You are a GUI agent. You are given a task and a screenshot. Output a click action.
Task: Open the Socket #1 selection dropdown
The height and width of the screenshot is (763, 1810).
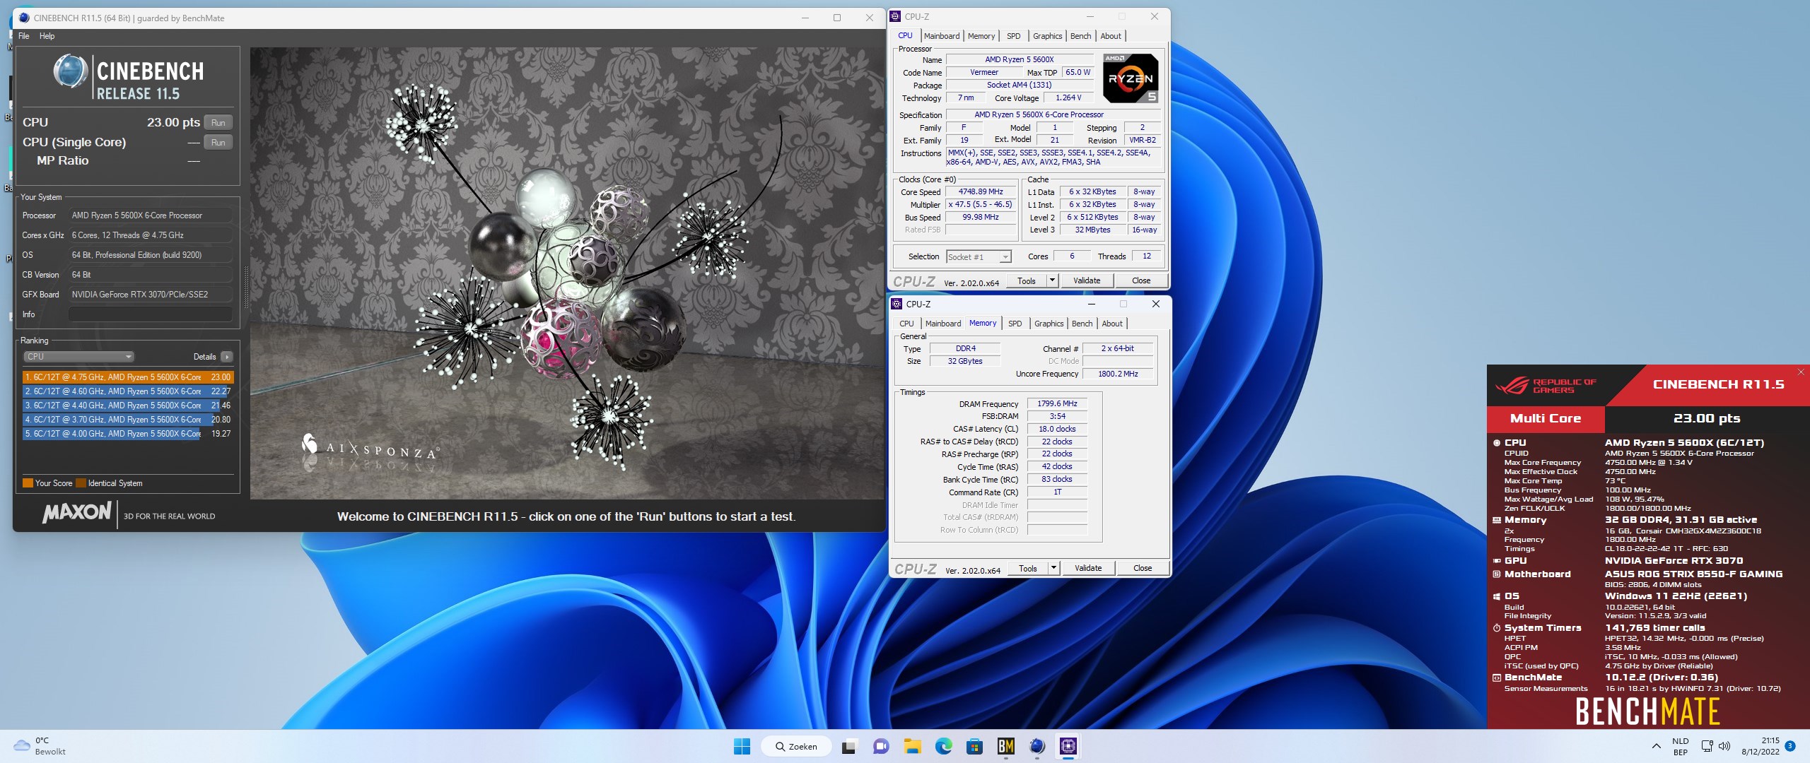pyautogui.click(x=979, y=257)
